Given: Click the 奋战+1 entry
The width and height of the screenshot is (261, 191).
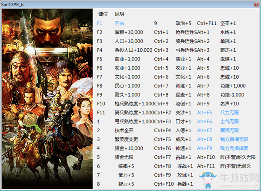Looking at the screenshot, I should coord(183,157).
